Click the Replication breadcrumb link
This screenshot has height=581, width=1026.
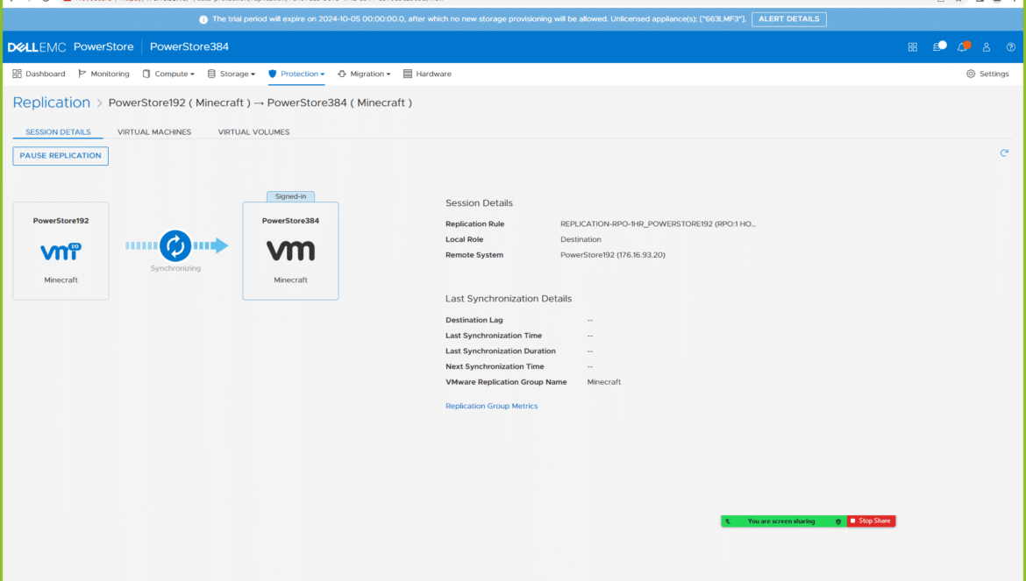click(x=52, y=103)
